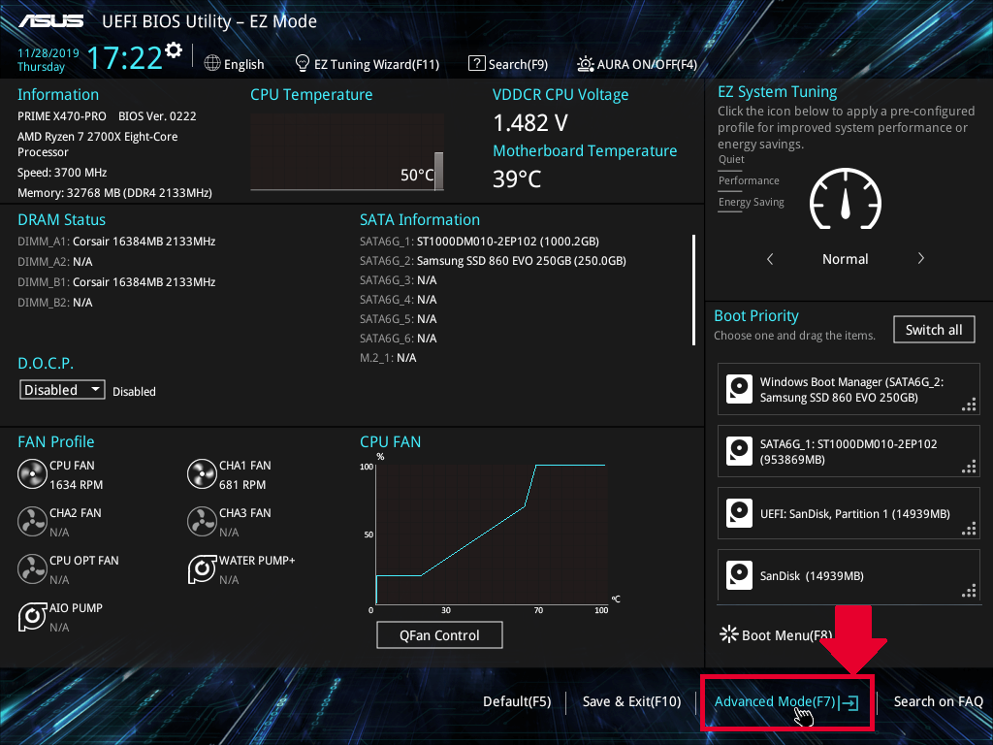The width and height of the screenshot is (993, 745).
Task: Click the 1.482 V voltage value
Action: (x=530, y=123)
